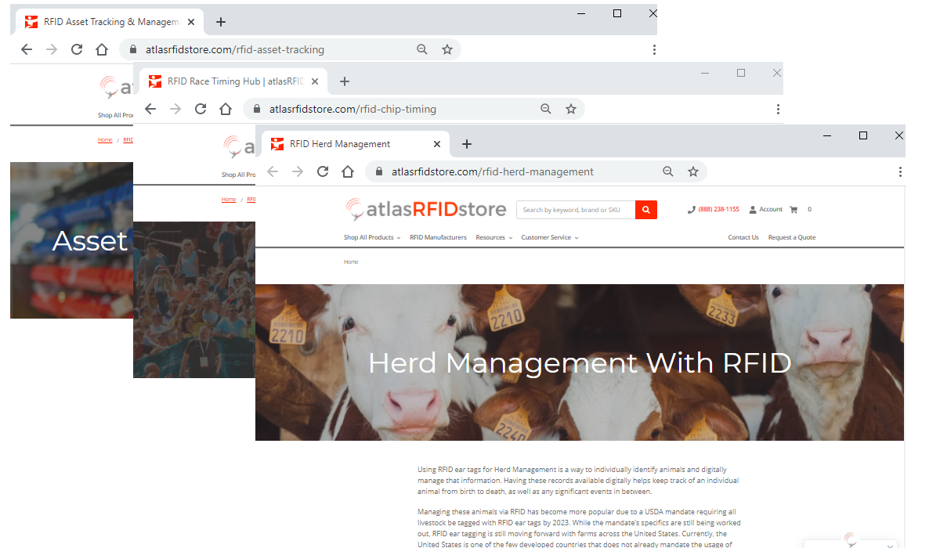This screenshot has height=548, width=940.
Task: Open a new tab beside the RFID Herd Management tab
Action: click(467, 144)
